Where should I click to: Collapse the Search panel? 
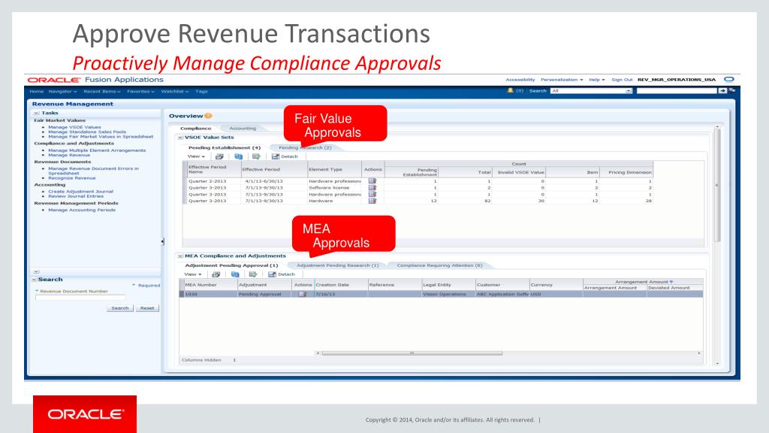coord(35,280)
